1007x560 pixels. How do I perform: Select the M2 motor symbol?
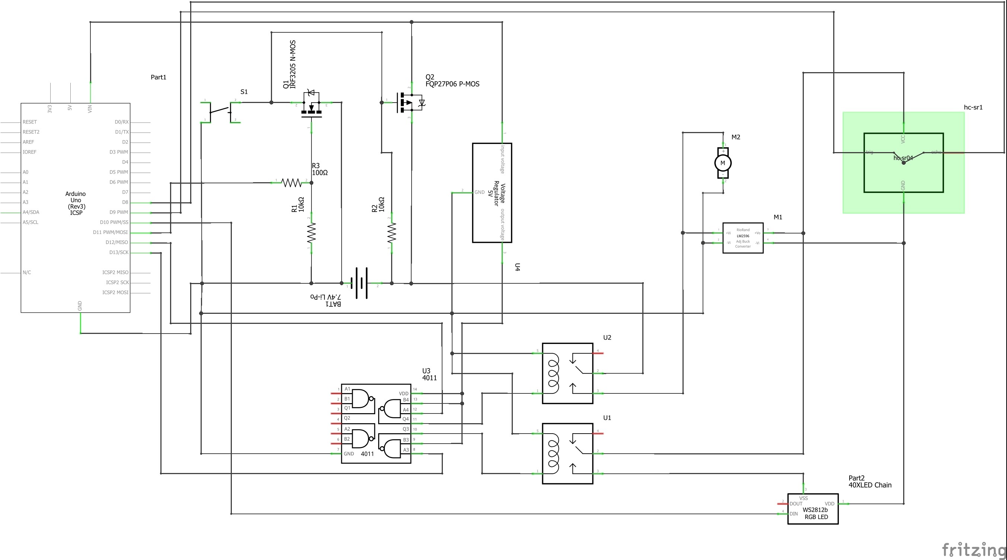click(722, 163)
